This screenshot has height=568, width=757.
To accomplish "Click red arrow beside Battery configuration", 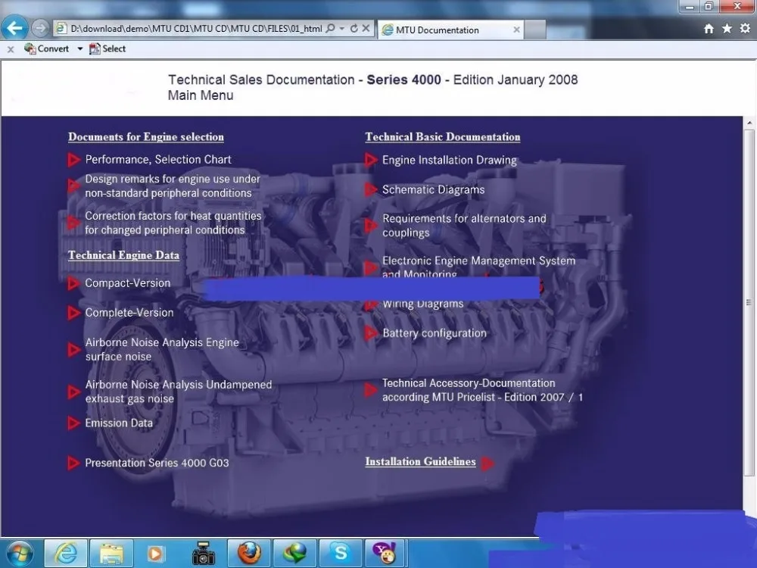I will 371,332.
